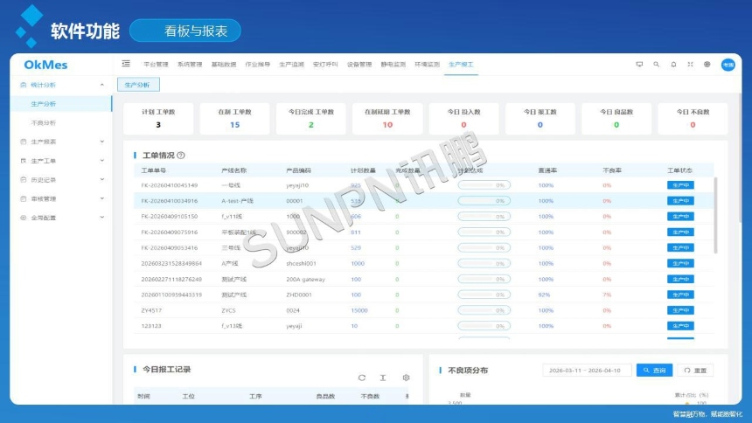The width and height of the screenshot is (752, 423).
Task: Select the 生产分析 page tab
Action: click(x=138, y=85)
